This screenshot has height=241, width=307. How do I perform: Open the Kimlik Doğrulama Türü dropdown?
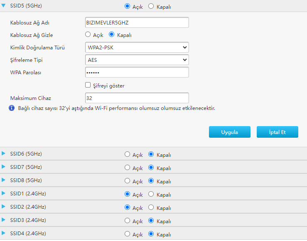[x=137, y=47]
